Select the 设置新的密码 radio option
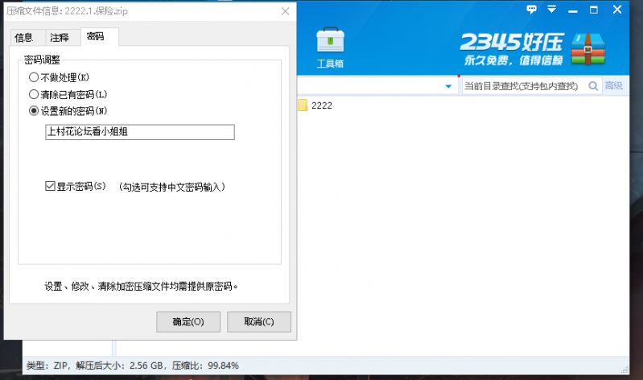Screen dimensions: 643x380 pos(34,111)
